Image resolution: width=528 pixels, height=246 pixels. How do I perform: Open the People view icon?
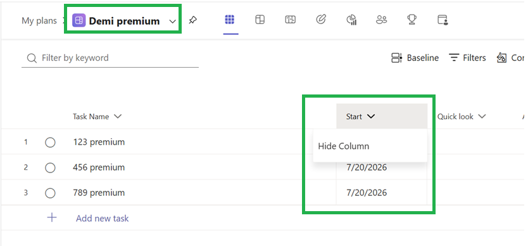(x=381, y=20)
